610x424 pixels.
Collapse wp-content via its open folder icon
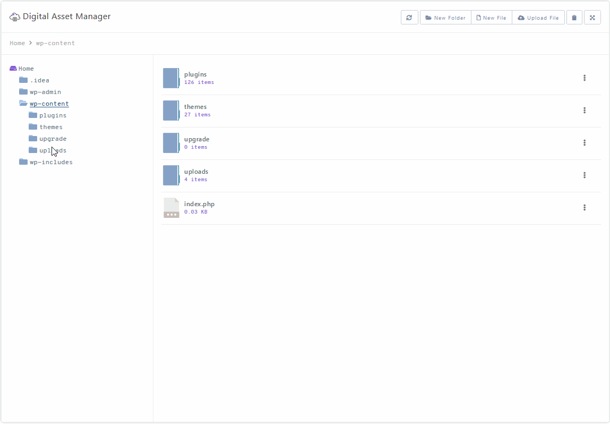(23, 103)
